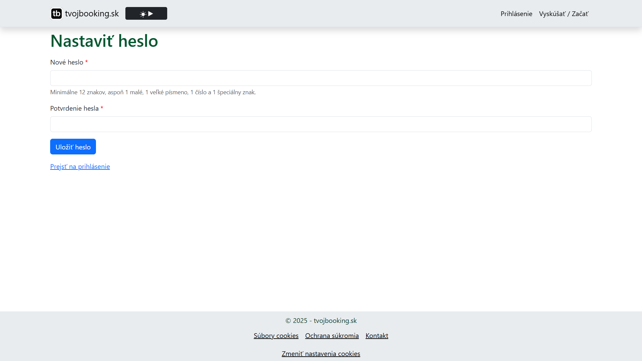Click the password requirements hint text

(153, 92)
